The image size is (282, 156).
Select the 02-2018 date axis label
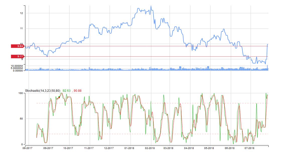[x=150, y=148]
